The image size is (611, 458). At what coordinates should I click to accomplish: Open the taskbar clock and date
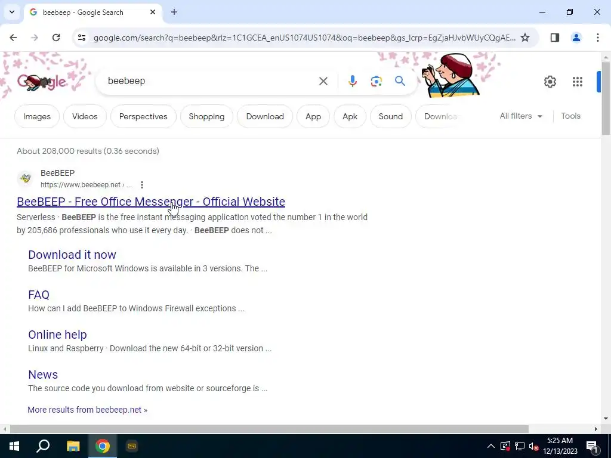click(x=560, y=446)
